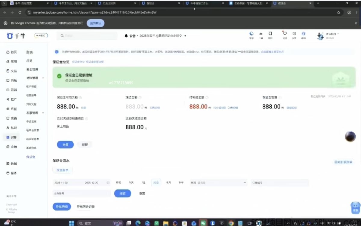
Task: Select the 本月 quick date filter
Action: point(168,183)
